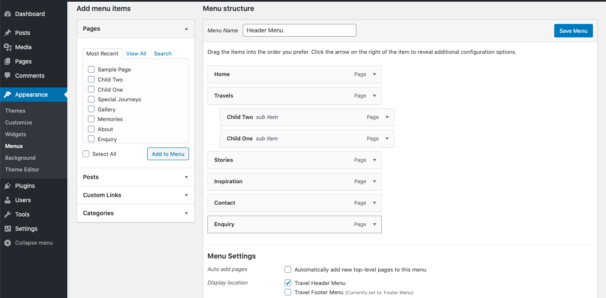The width and height of the screenshot is (606, 298).
Task: Expand the Custom Links section
Action: tap(186, 195)
